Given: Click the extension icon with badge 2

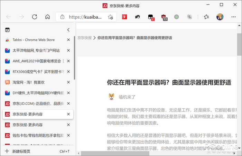Looking at the screenshot, I should tap(151, 17).
